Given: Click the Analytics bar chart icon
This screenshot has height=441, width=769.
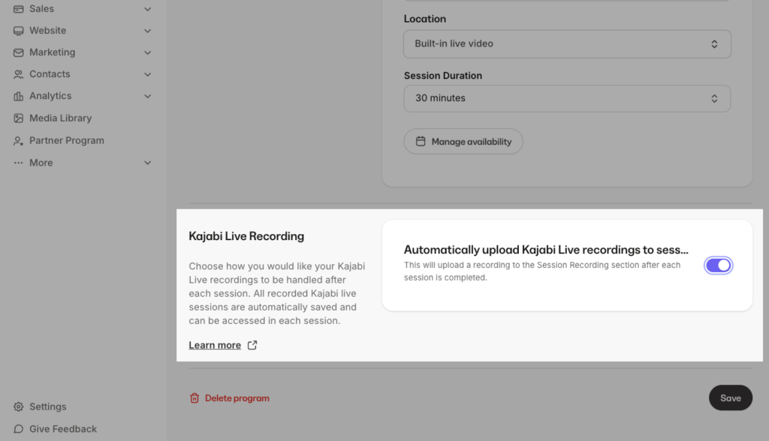Looking at the screenshot, I should [x=19, y=96].
